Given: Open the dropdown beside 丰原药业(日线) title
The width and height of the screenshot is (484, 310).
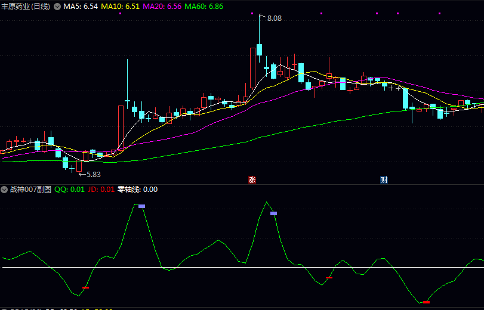Looking at the screenshot, I should [x=57, y=7].
